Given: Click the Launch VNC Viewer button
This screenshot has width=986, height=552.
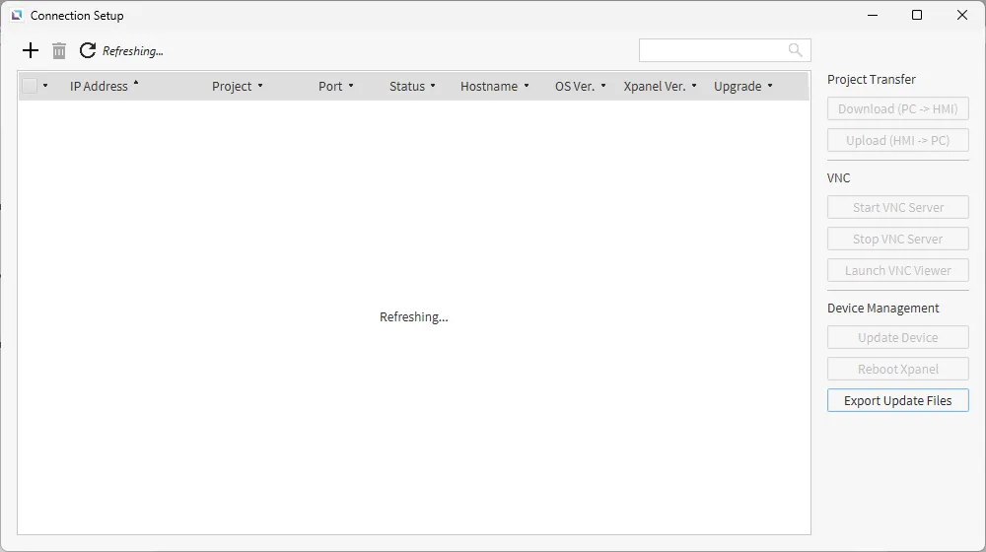Looking at the screenshot, I should [x=897, y=270].
